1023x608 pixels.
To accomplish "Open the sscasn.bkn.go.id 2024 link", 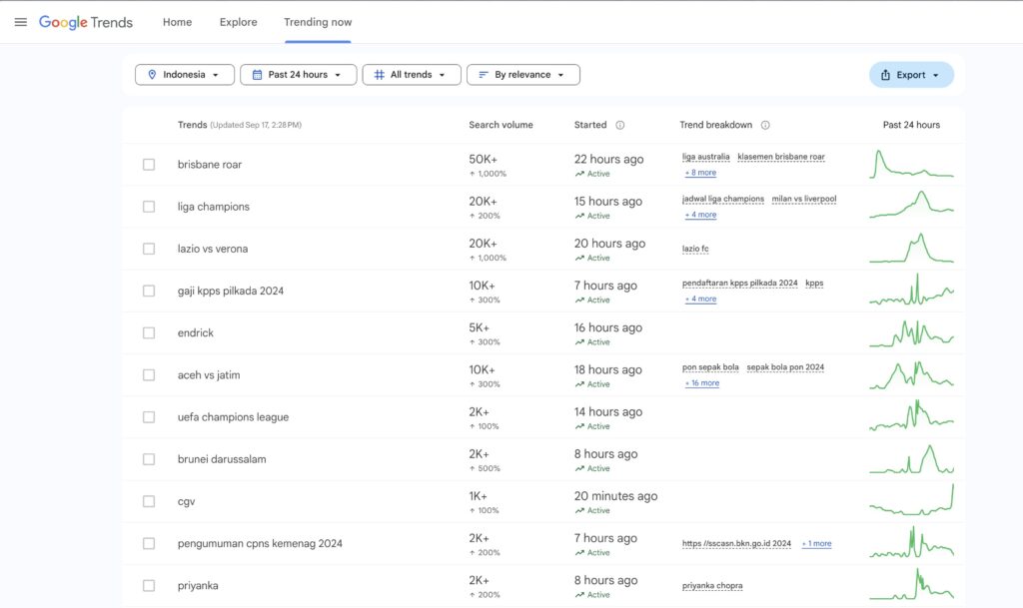I will pyautogui.click(x=736, y=543).
